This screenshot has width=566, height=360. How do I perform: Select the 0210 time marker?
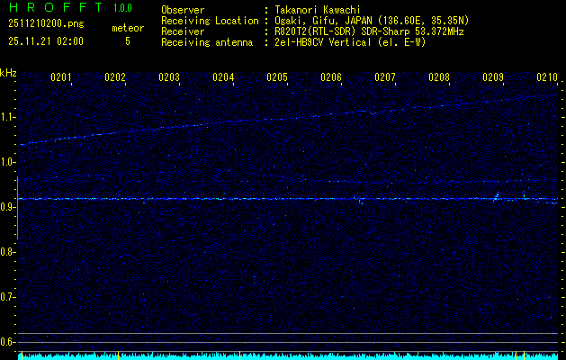[547, 77]
